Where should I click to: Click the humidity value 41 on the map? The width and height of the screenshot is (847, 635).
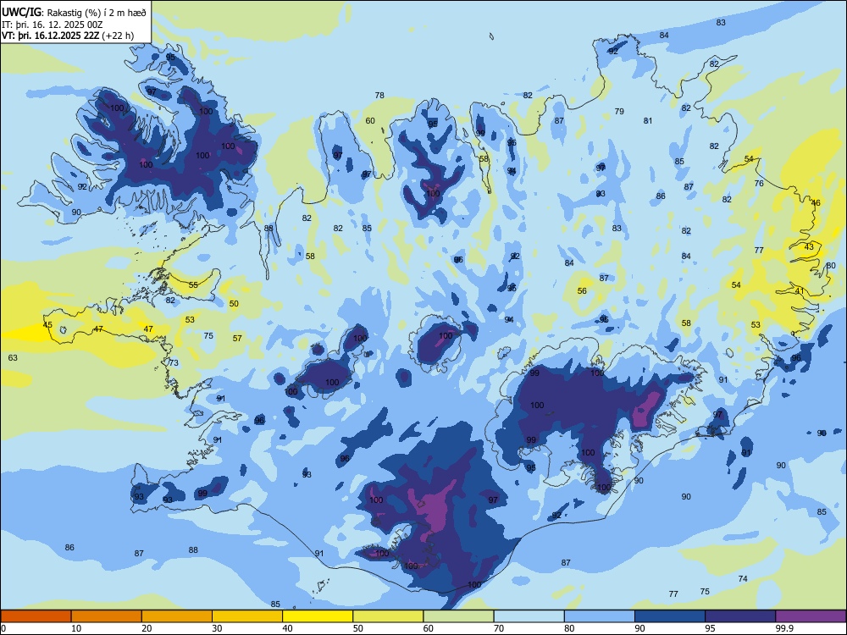pos(800,291)
